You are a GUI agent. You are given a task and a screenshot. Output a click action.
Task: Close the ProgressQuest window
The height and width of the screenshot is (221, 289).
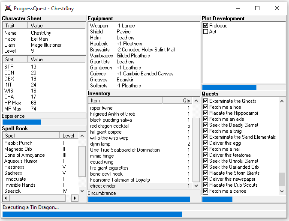(x=277, y=8)
